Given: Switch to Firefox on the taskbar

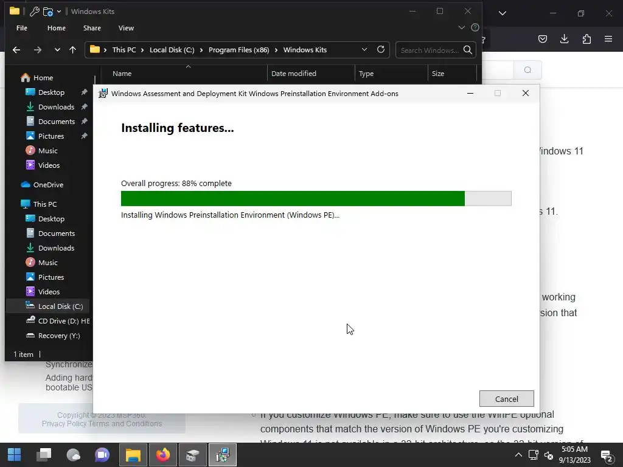Looking at the screenshot, I should [x=163, y=455].
